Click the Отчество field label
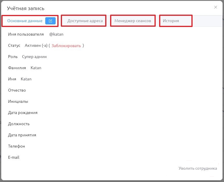This screenshot has height=182, width=224. (17, 90)
